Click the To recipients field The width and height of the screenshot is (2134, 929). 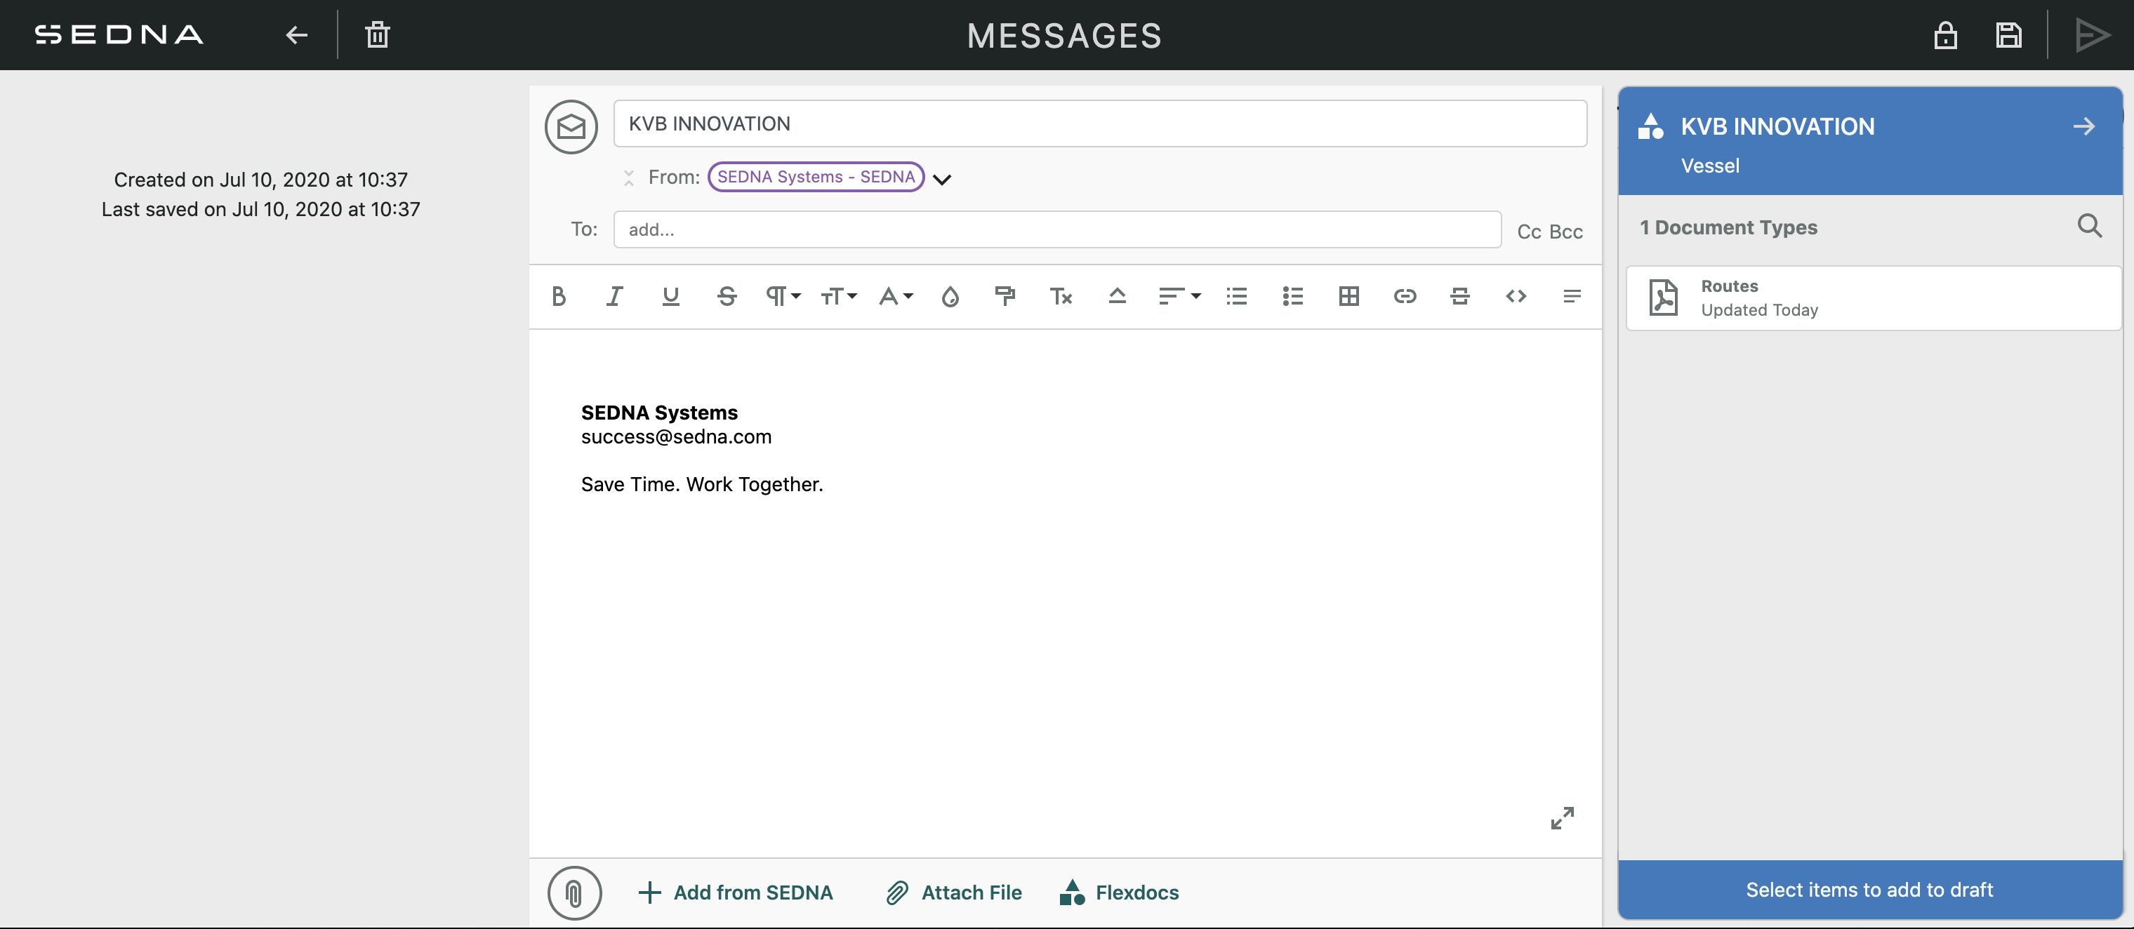pos(1056,229)
